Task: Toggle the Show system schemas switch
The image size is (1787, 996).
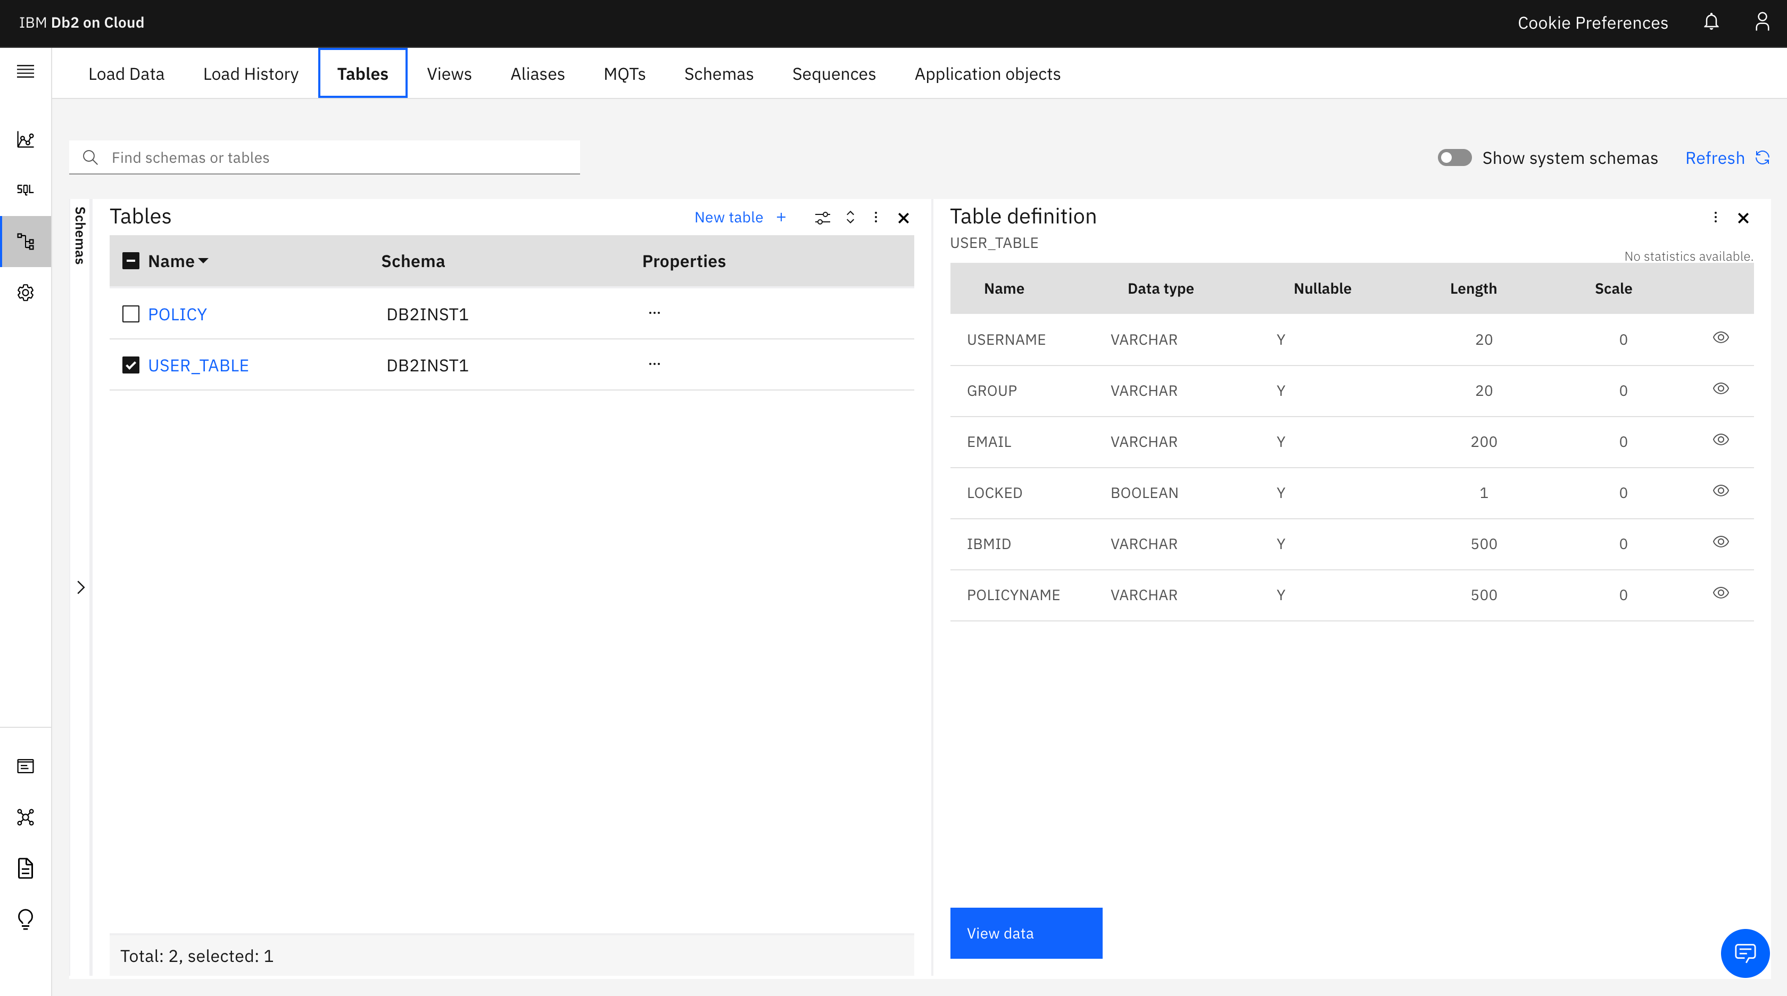Action: 1454,157
